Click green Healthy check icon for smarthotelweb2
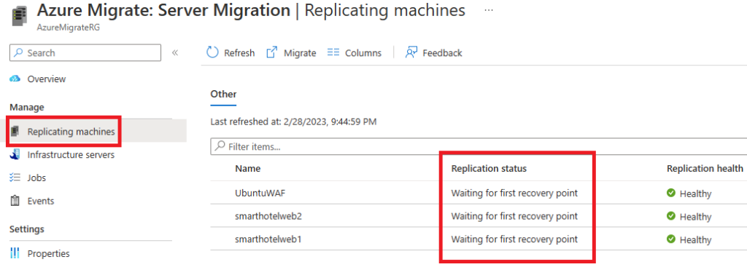The image size is (747, 267). (x=671, y=215)
